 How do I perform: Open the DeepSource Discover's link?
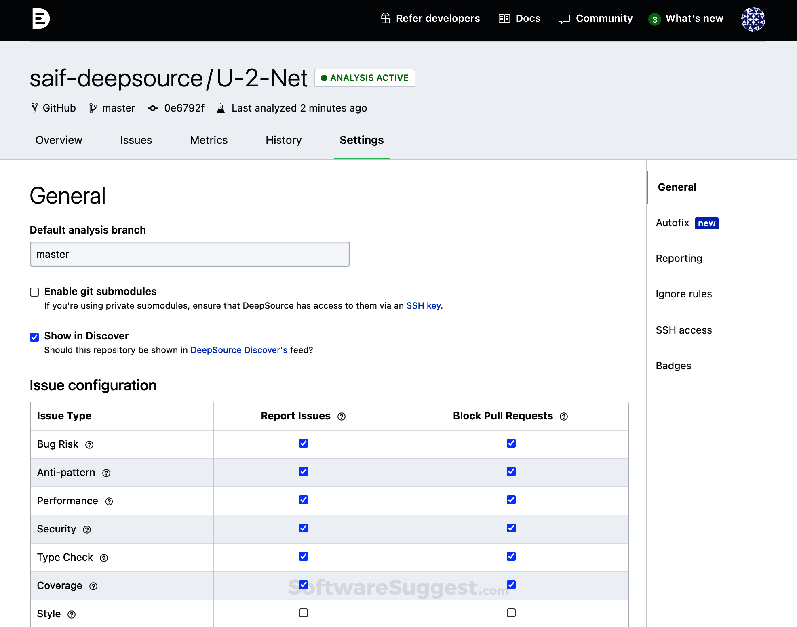[238, 350]
